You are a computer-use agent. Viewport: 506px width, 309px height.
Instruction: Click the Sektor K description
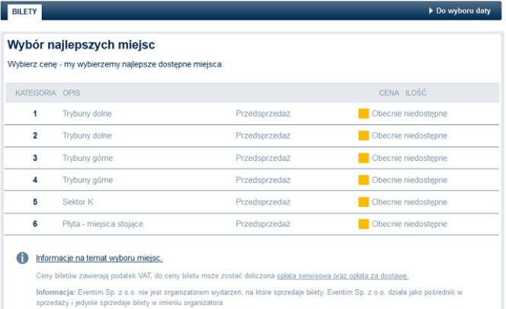(x=78, y=202)
